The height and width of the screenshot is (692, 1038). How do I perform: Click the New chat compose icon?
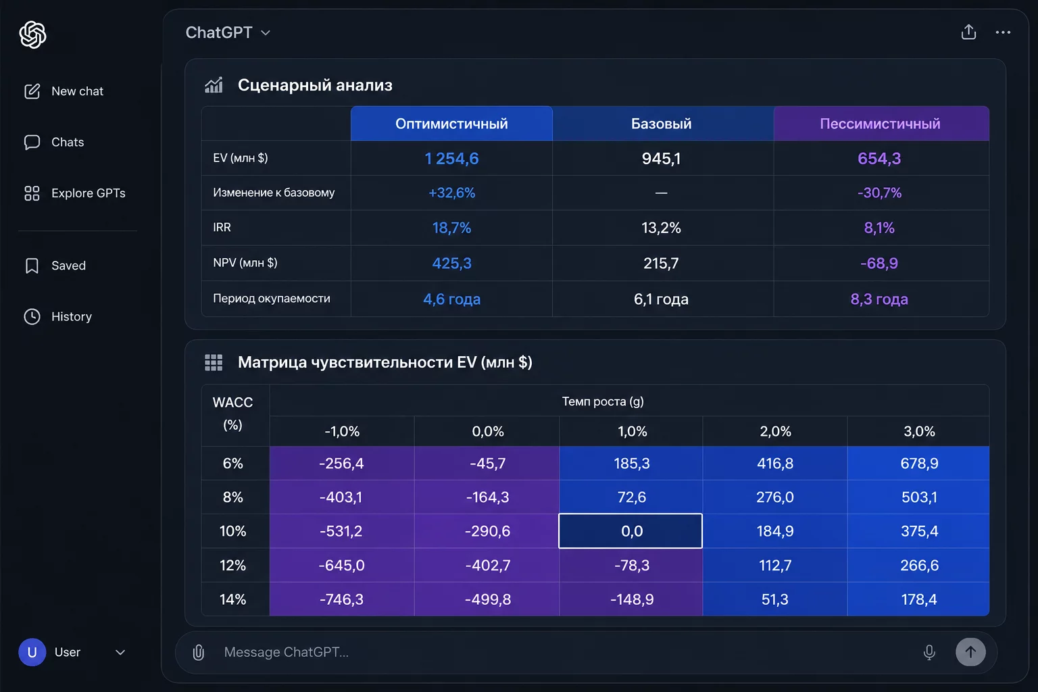coord(32,91)
